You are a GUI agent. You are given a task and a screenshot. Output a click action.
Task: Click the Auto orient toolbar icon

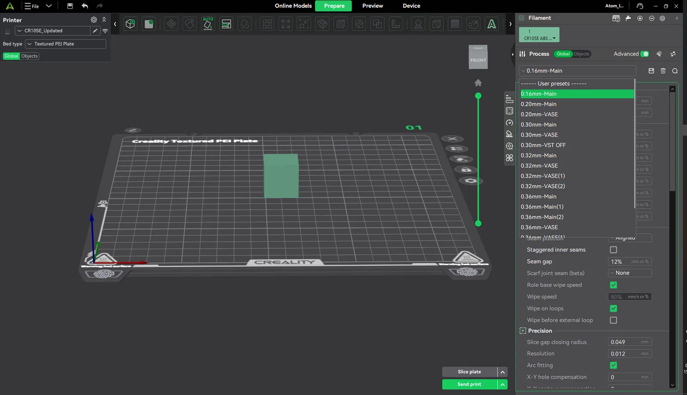click(208, 24)
